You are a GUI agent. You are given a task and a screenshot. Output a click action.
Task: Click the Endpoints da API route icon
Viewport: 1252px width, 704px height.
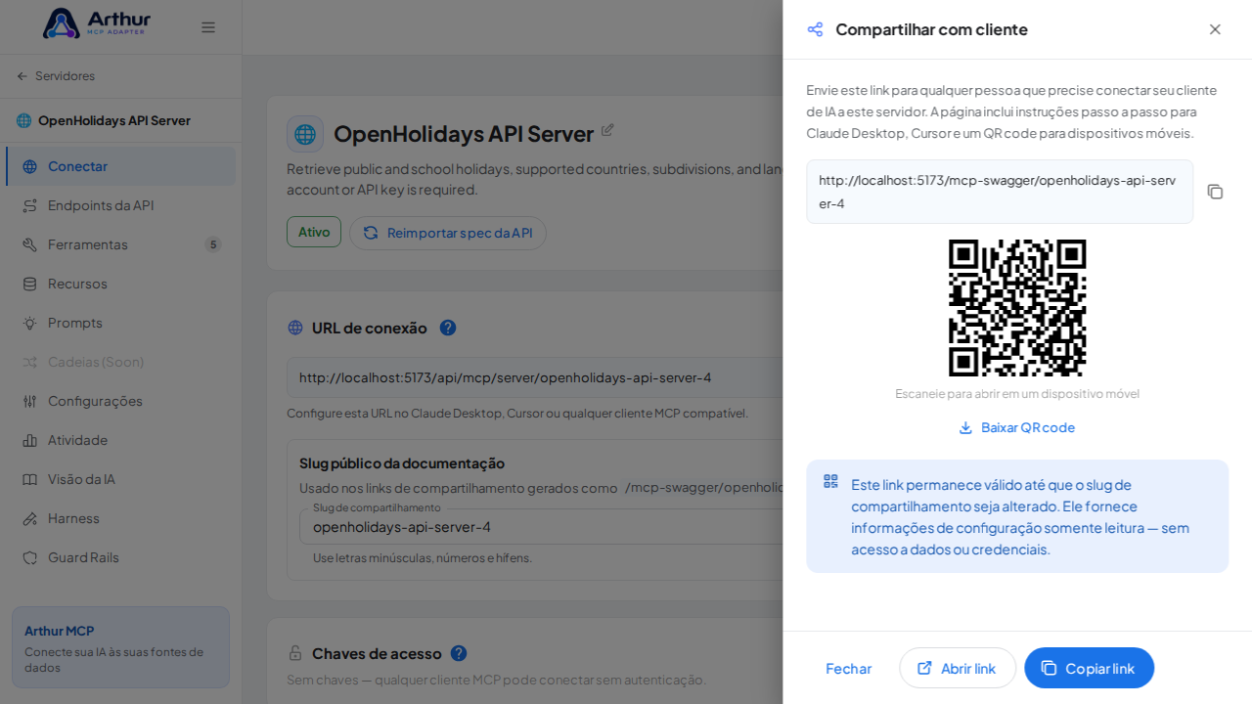click(30, 205)
